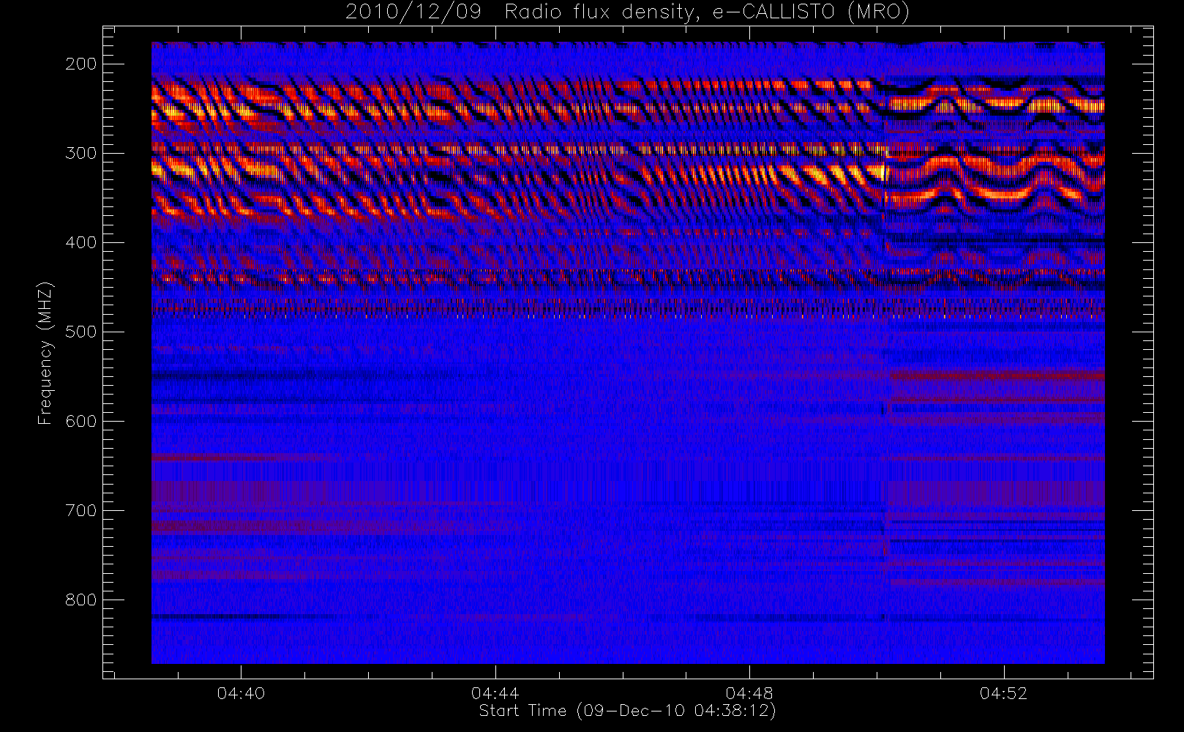The width and height of the screenshot is (1184, 732).
Task: Click the '500' frequency tick label
Action: [x=81, y=332]
